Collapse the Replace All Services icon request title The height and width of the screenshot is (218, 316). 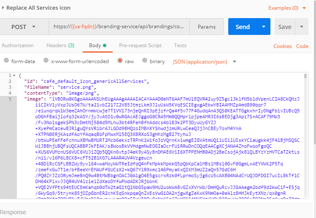click(3, 8)
